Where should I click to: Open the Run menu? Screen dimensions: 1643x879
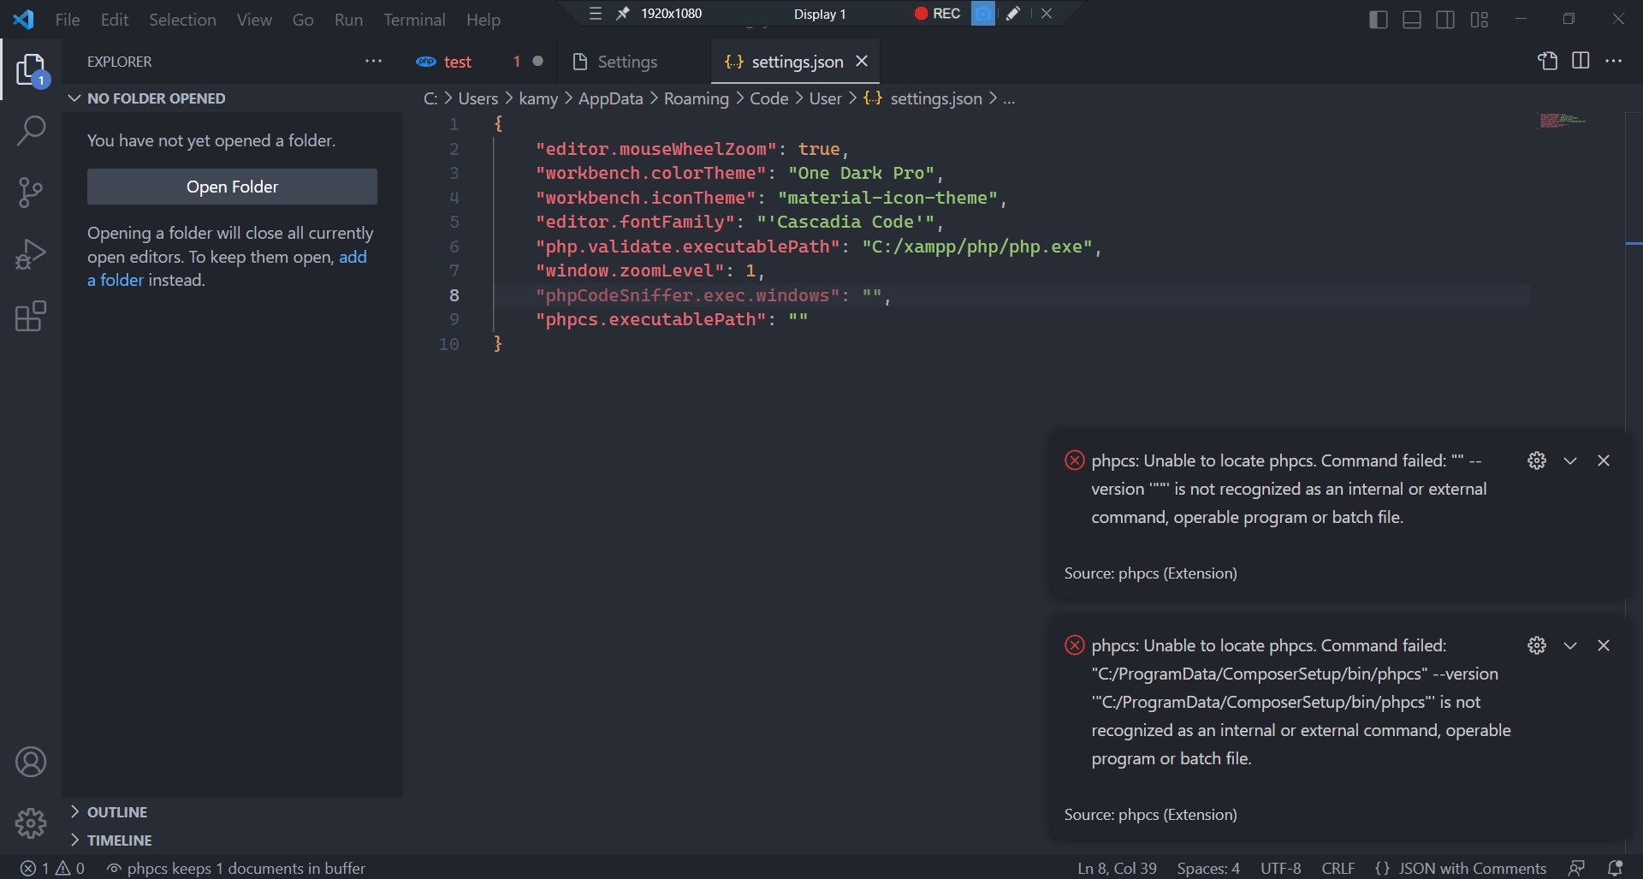(348, 20)
